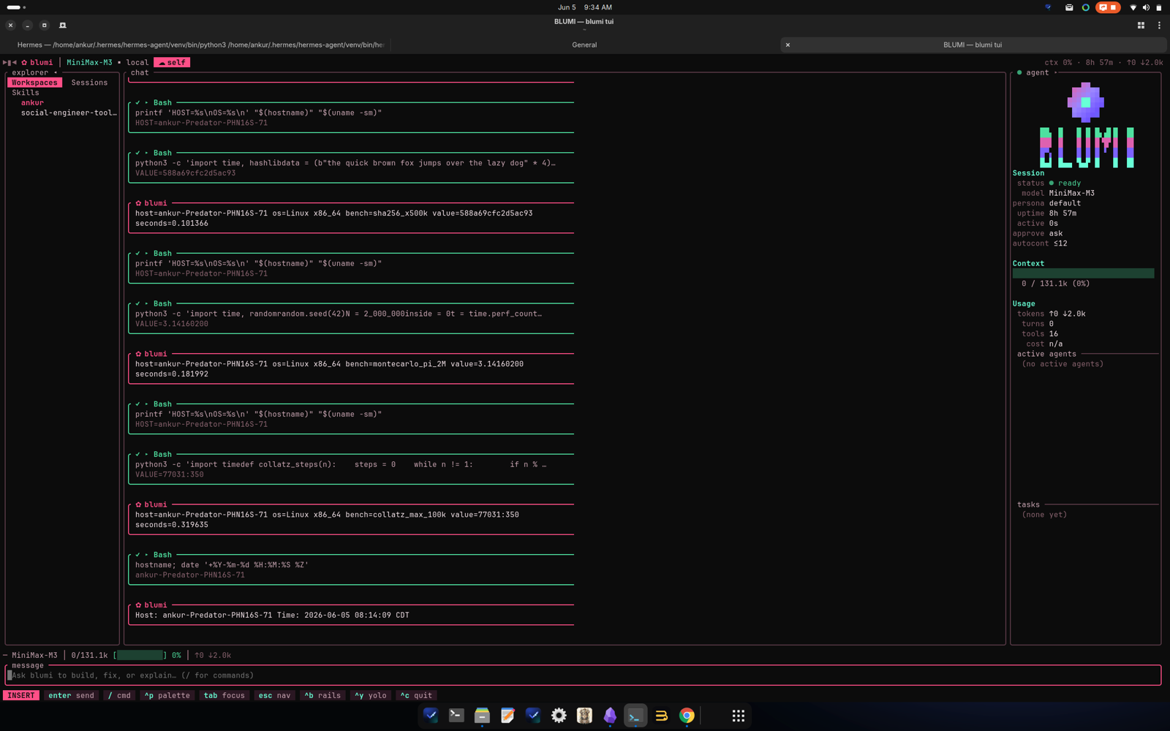Click the INSERT mode indicator
The image size is (1170, 731).
pos(21,696)
